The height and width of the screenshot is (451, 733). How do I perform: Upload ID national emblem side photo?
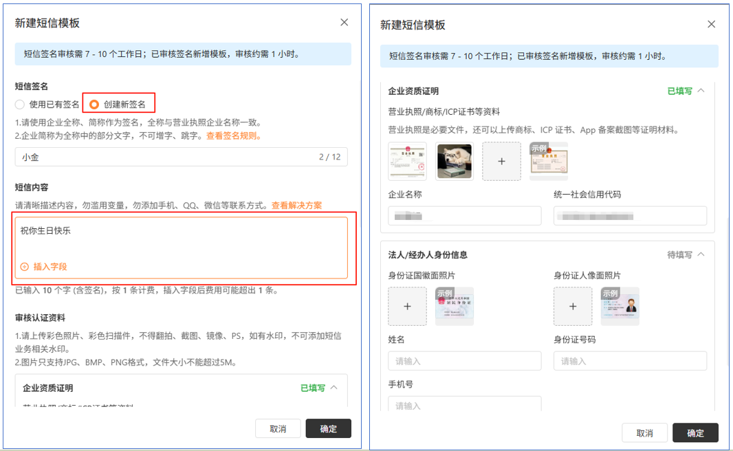click(x=407, y=306)
